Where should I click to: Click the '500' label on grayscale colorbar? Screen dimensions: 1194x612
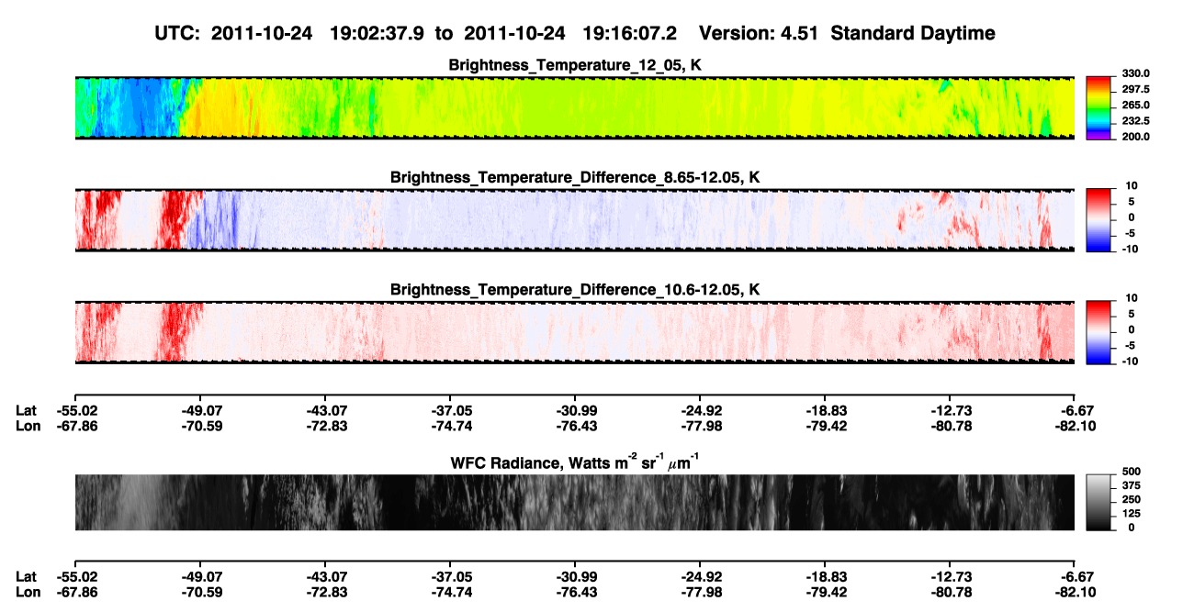1132,473
